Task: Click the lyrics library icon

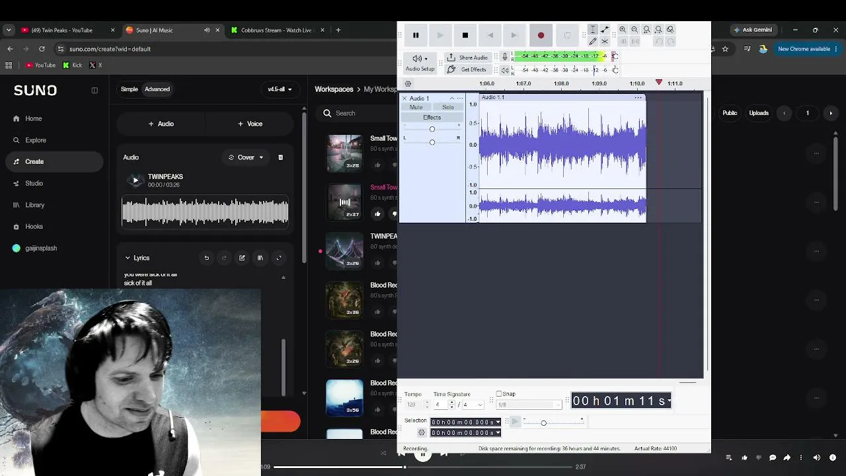Action: (260, 258)
